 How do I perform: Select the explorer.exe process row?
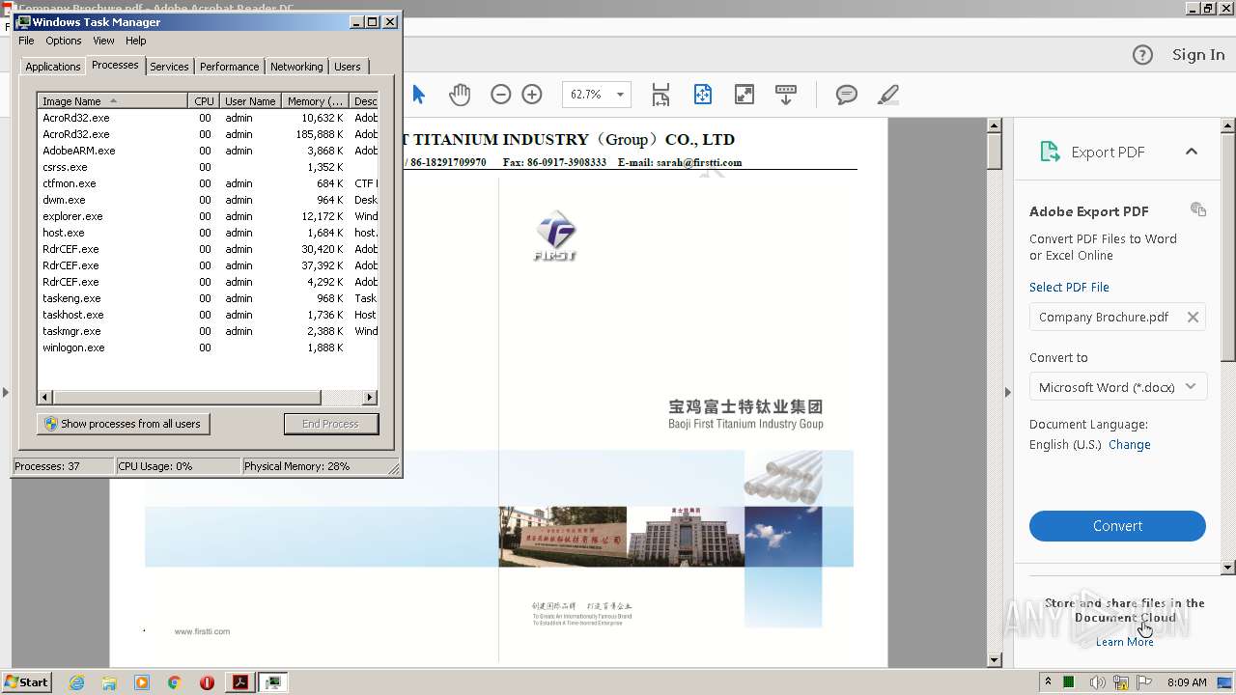208,216
